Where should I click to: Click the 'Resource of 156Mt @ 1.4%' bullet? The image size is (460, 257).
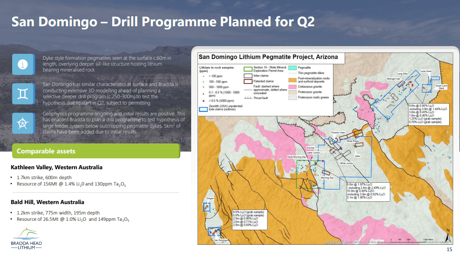(71, 184)
